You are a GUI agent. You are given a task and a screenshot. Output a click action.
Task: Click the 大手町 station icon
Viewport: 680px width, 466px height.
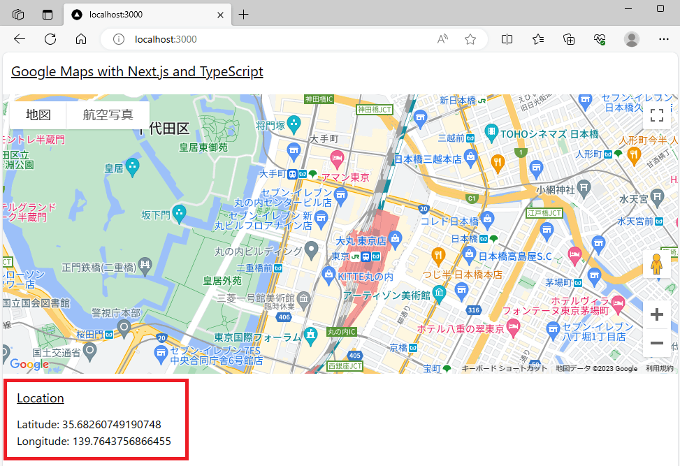click(292, 174)
